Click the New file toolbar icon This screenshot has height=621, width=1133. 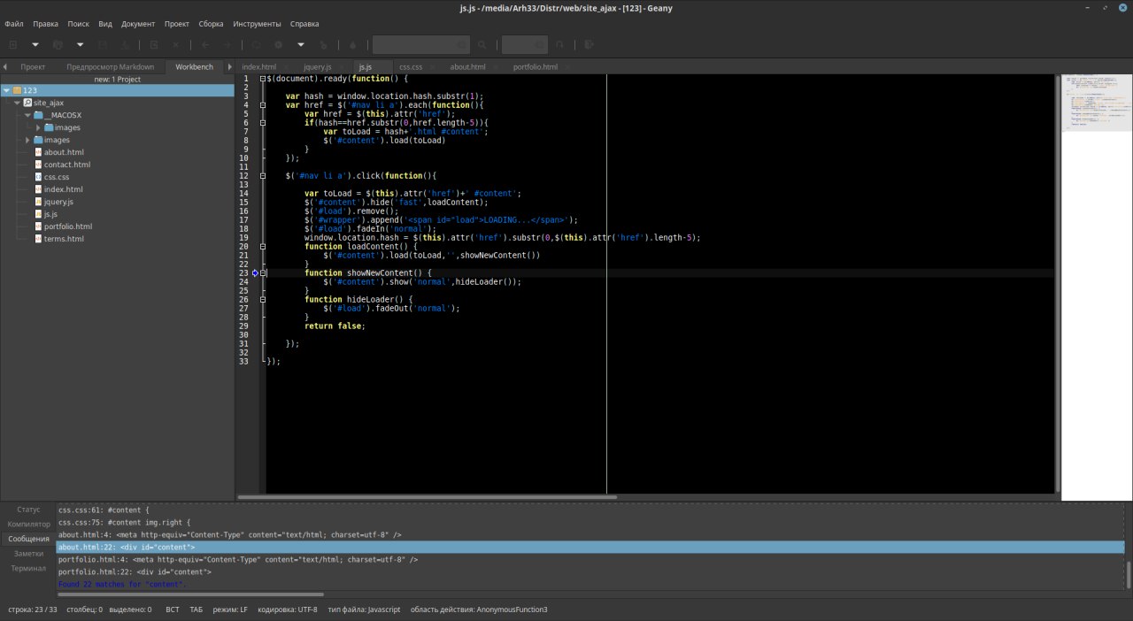click(x=13, y=44)
